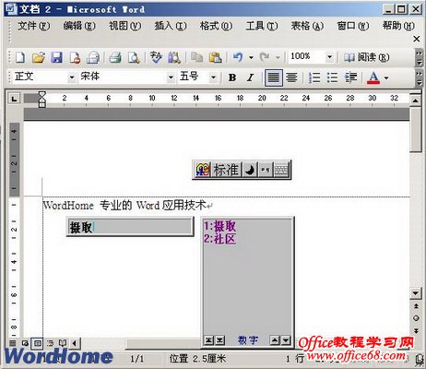
Task: Toggle Justify alignment
Action: [274, 77]
